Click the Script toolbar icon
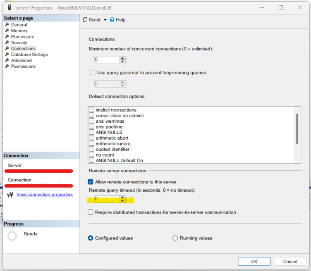Screen dimensions: 311x271 pyautogui.click(x=85, y=19)
